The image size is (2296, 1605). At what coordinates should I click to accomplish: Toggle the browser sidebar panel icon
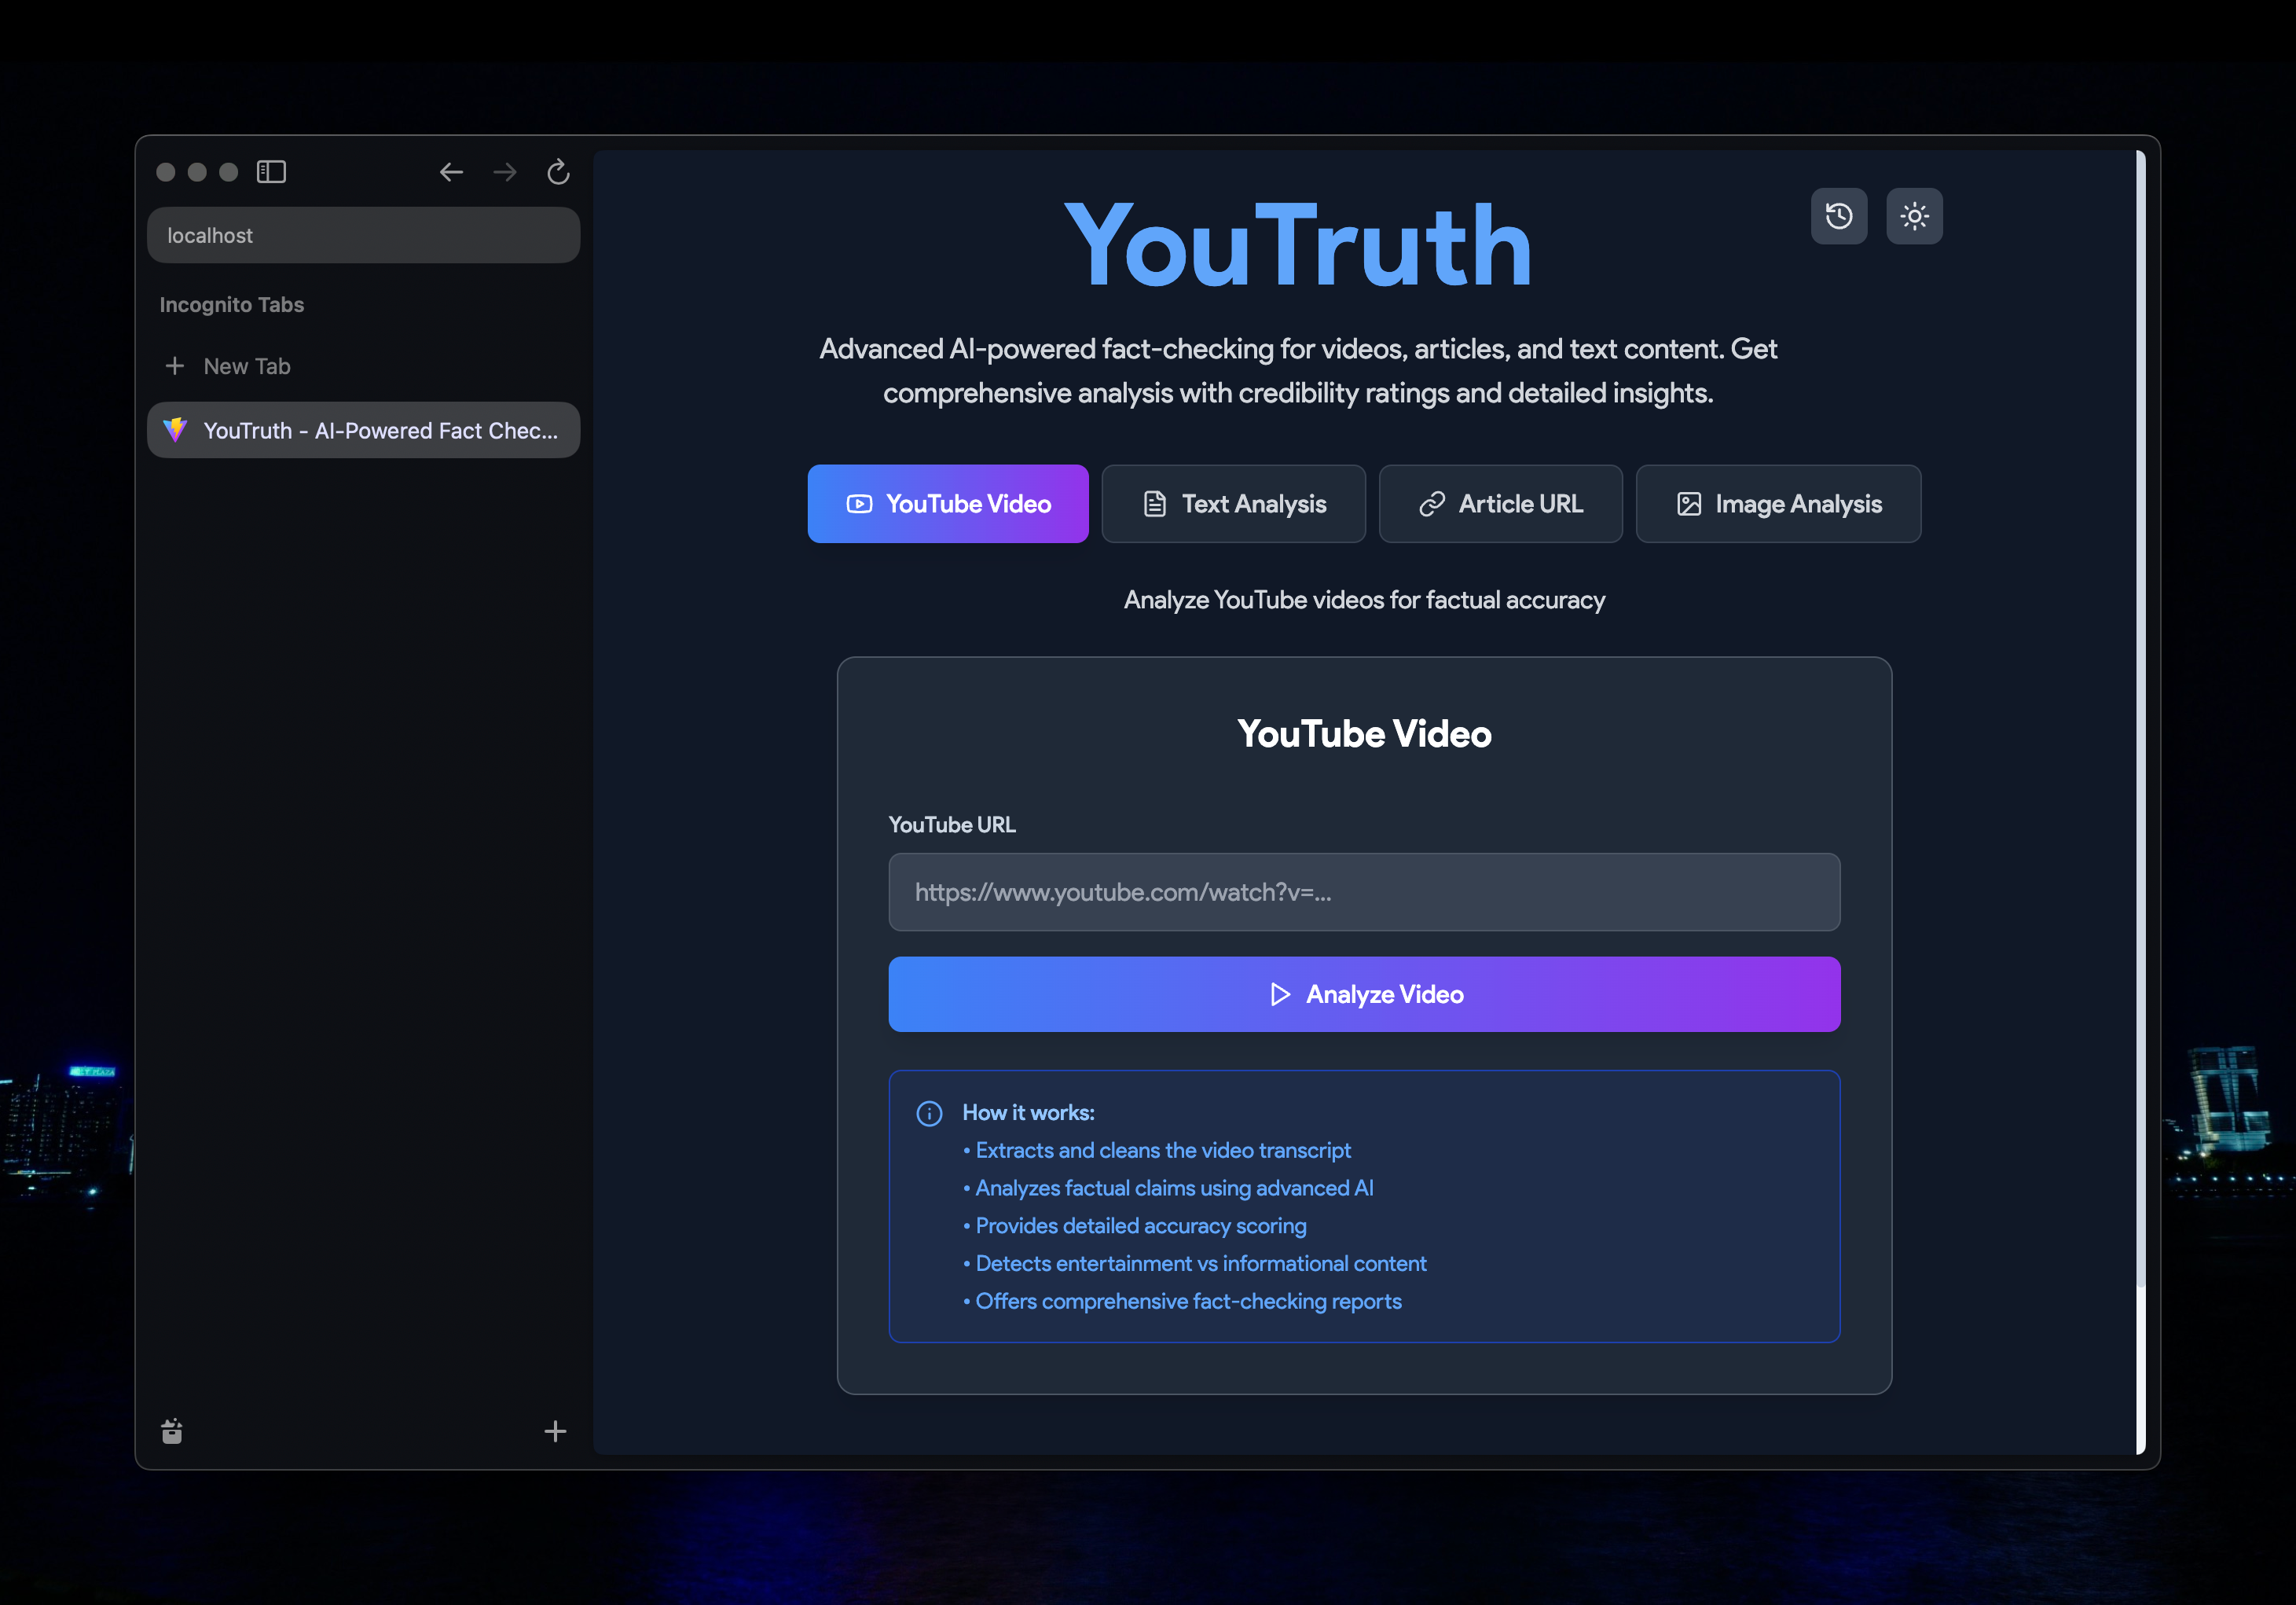(x=271, y=172)
